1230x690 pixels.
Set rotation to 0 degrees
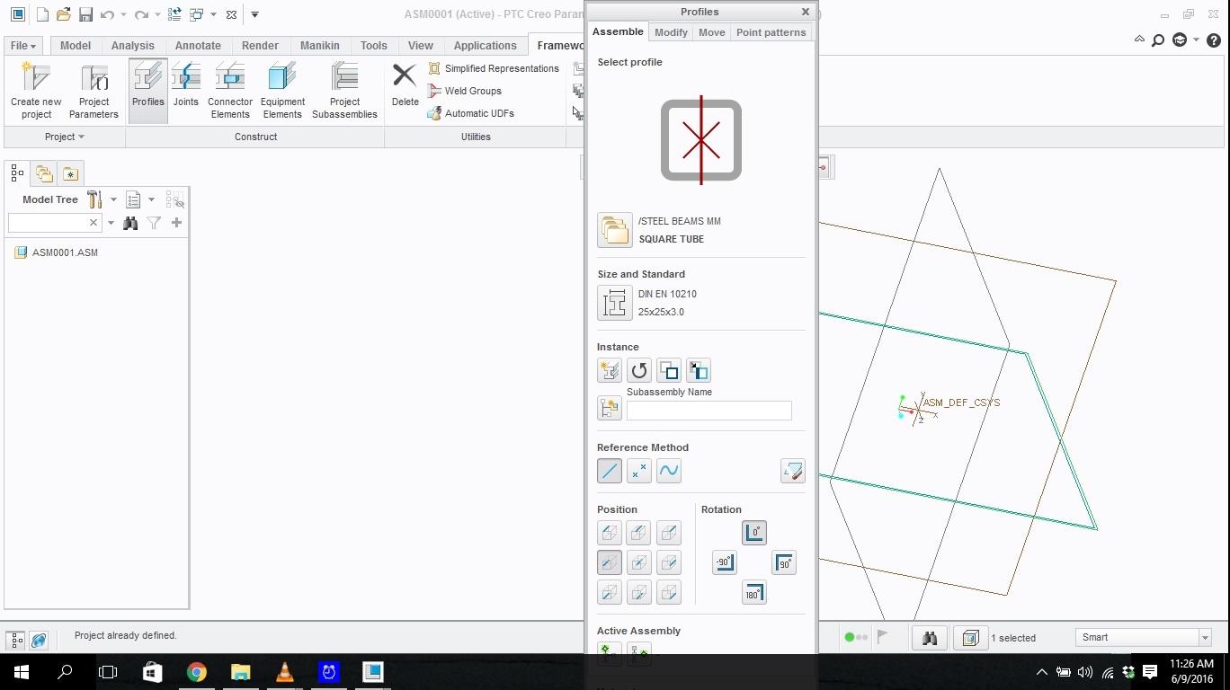click(x=753, y=533)
